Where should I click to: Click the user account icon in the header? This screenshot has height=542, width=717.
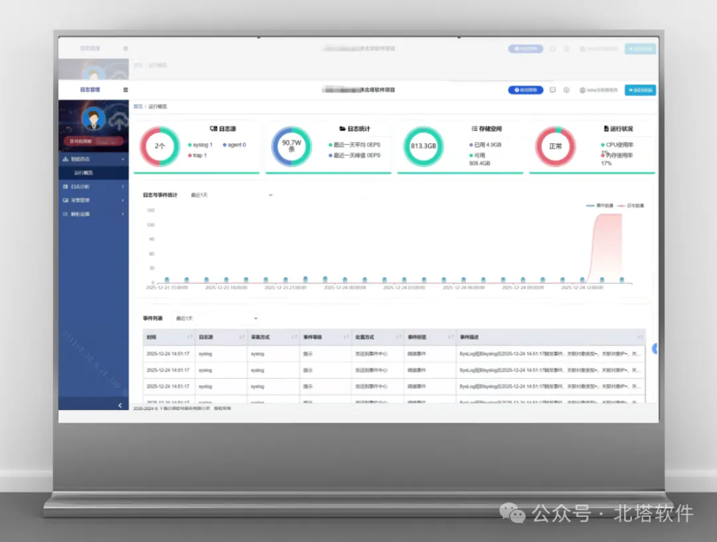(583, 90)
